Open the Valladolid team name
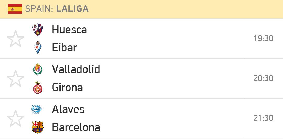Viewport: 283px width, 139px height. (76, 69)
